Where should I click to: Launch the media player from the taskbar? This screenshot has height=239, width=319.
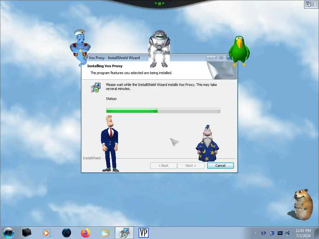pos(46,233)
